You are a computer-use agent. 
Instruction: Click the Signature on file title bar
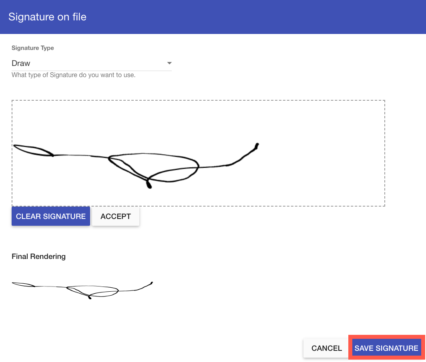tap(47, 17)
